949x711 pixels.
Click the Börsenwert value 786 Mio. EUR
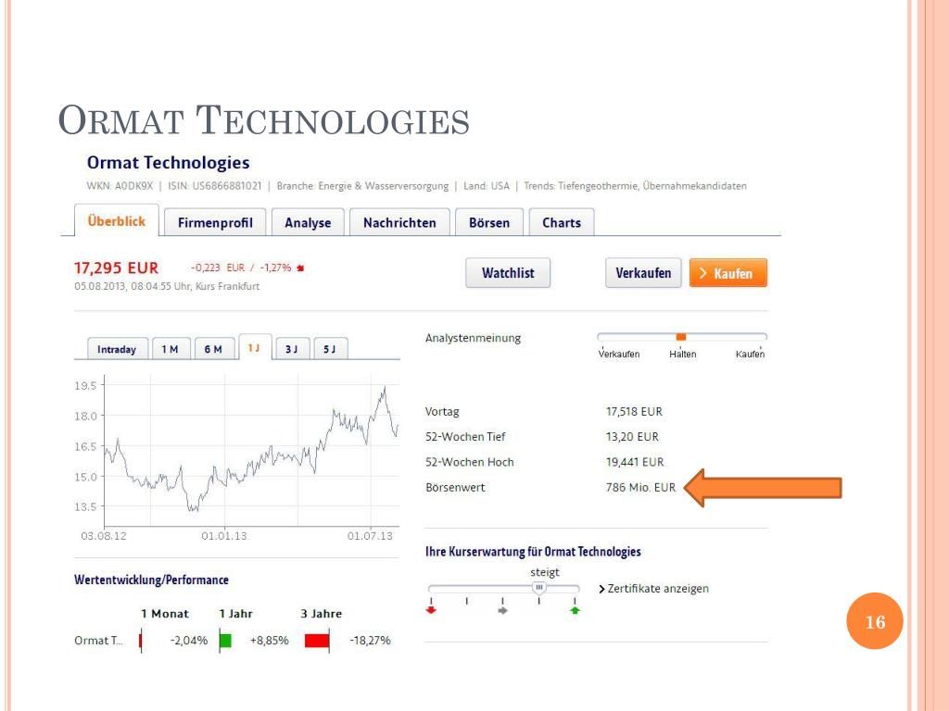point(640,487)
